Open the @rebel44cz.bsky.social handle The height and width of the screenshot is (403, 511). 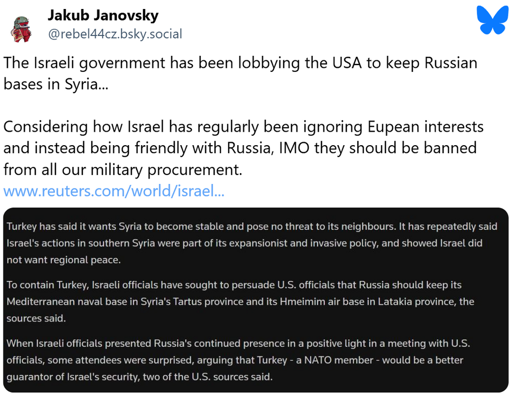point(115,34)
